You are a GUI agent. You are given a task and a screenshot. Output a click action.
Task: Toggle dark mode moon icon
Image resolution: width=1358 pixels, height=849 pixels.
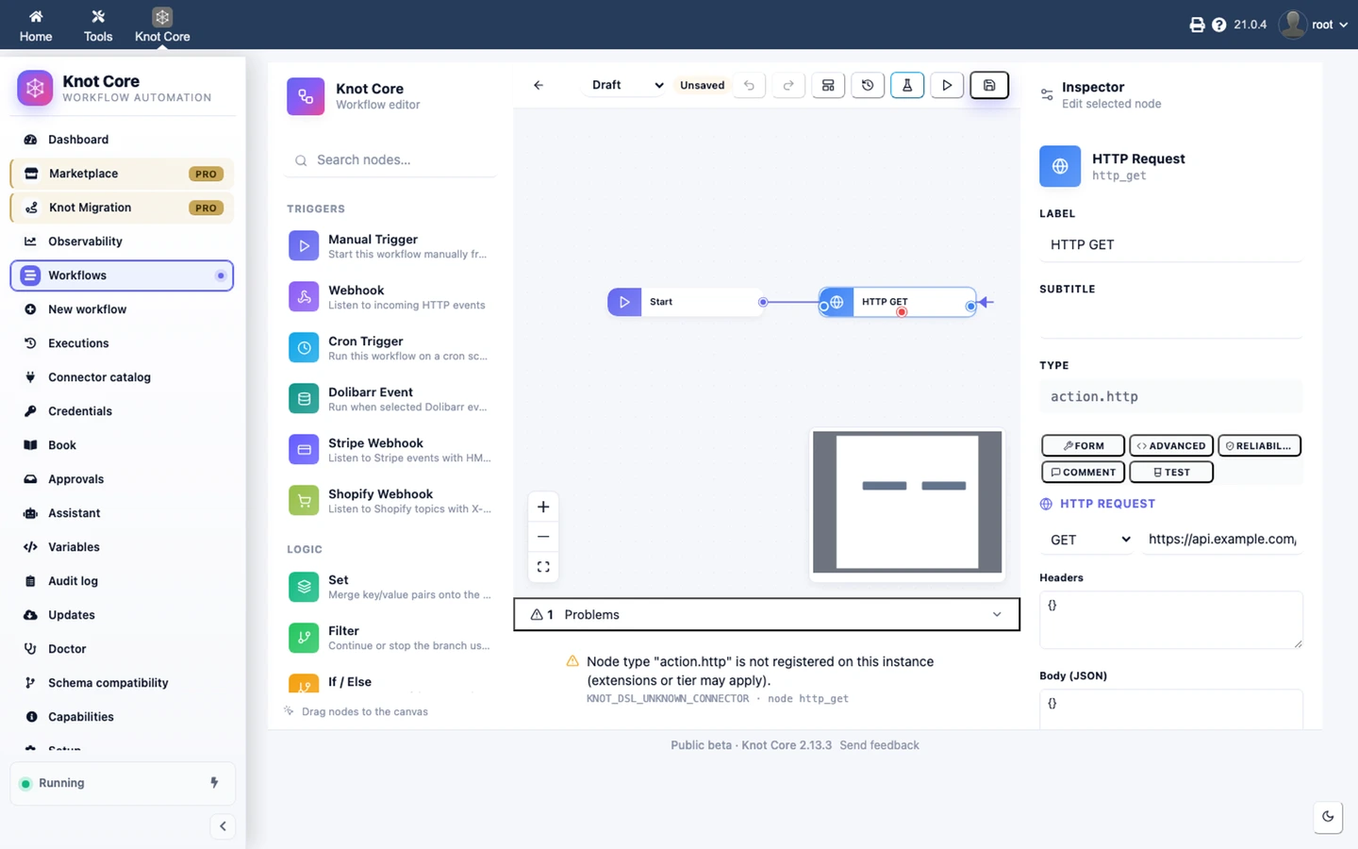[x=1328, y=817]
